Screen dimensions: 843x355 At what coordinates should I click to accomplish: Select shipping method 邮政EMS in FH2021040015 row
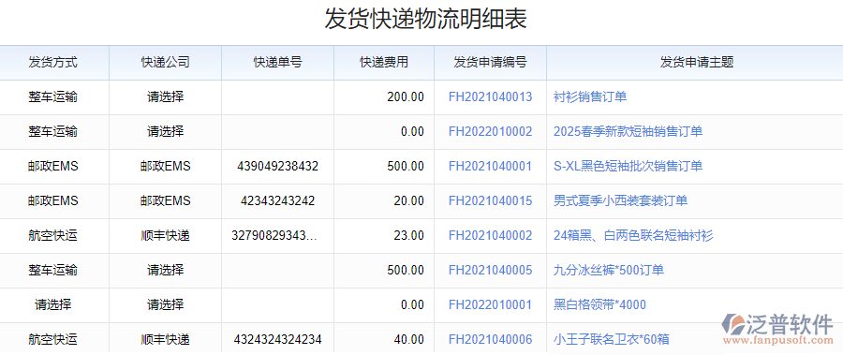pos(52,200)
